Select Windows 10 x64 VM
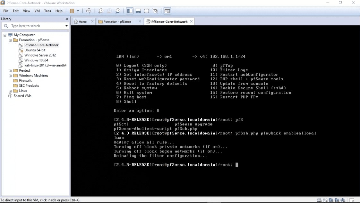Viewport: 360px width, 203px height. 36,60
